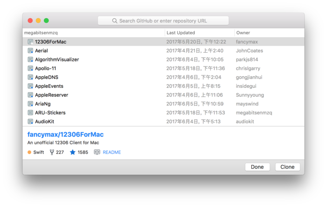Click the date 2017年4月6日, 上午11:06
Screen dimensions: 327x207
tap(195, 95)
